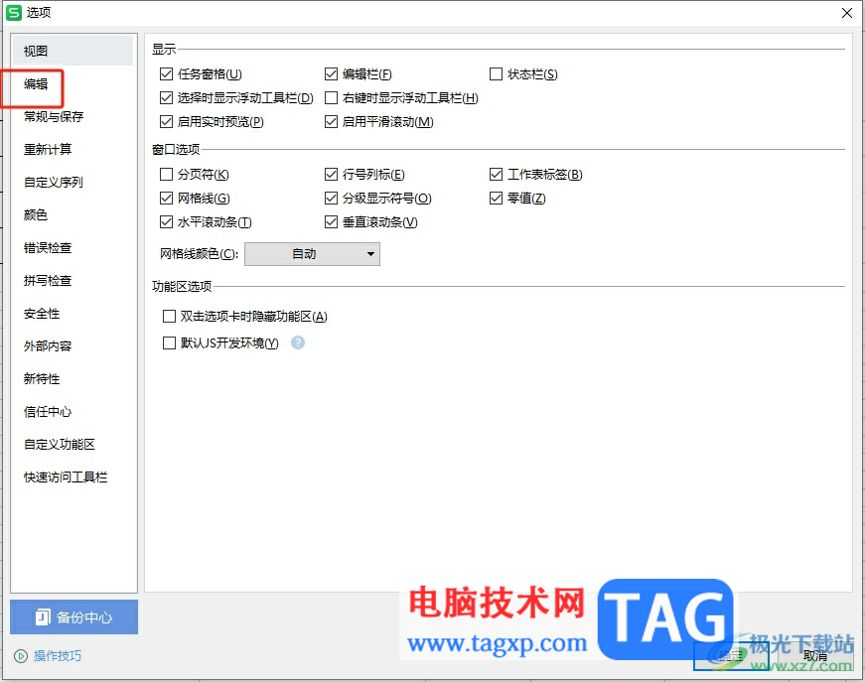Viewport: 865px width, 682px height.
Task: Click the 操作技巧 play icon
Action: 21,656
